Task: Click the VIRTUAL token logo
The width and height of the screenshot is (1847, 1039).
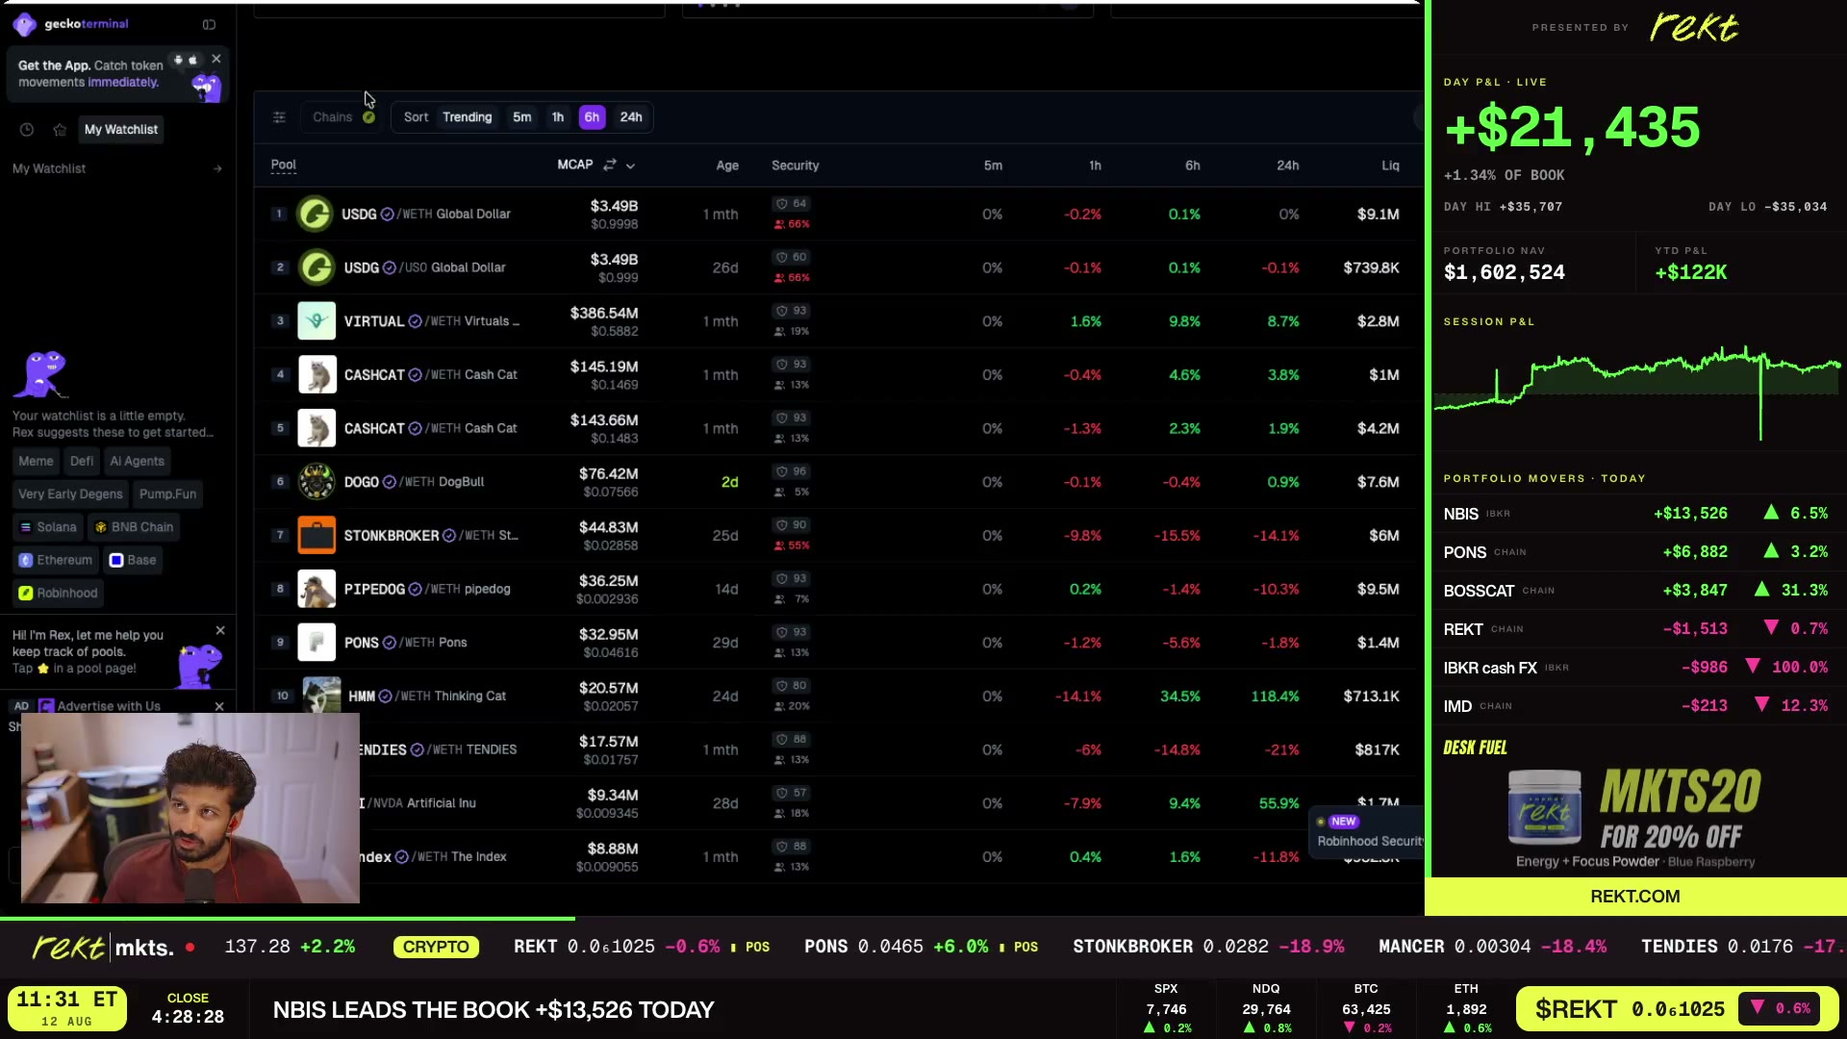Action: [316, 321]
